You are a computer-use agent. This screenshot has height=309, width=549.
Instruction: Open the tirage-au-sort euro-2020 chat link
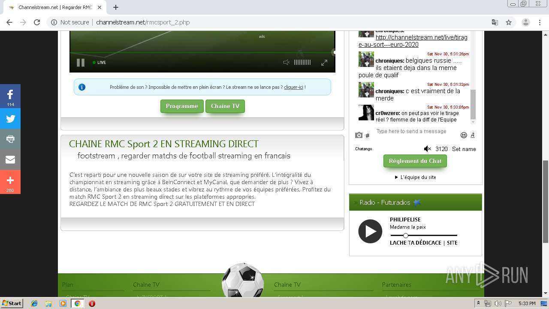pos(413,41)
